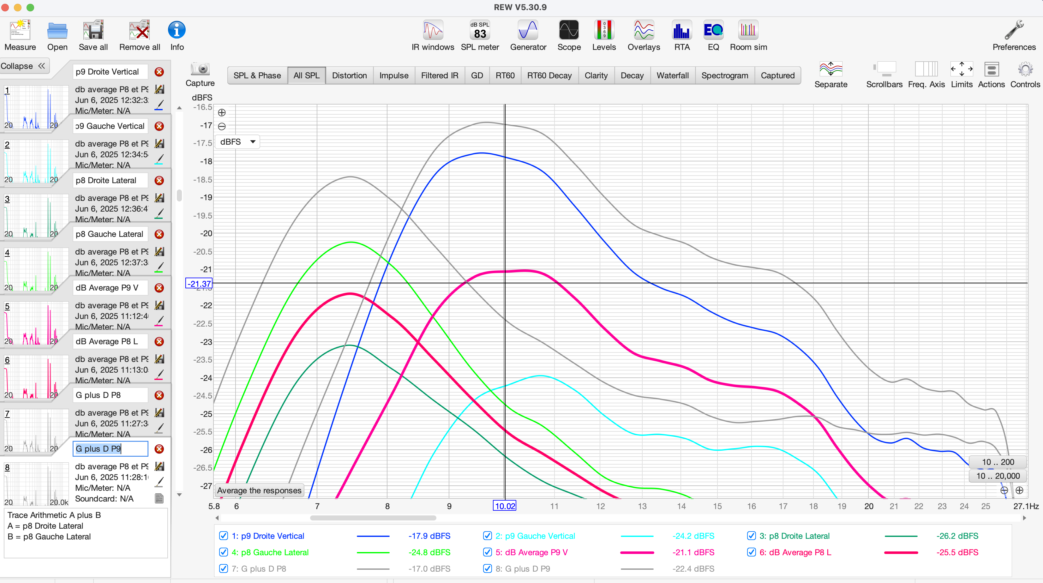Toggle the G plus D P9 trace checkbox
This screenshot has height=583, width=1043.
(x=487, y=568)
